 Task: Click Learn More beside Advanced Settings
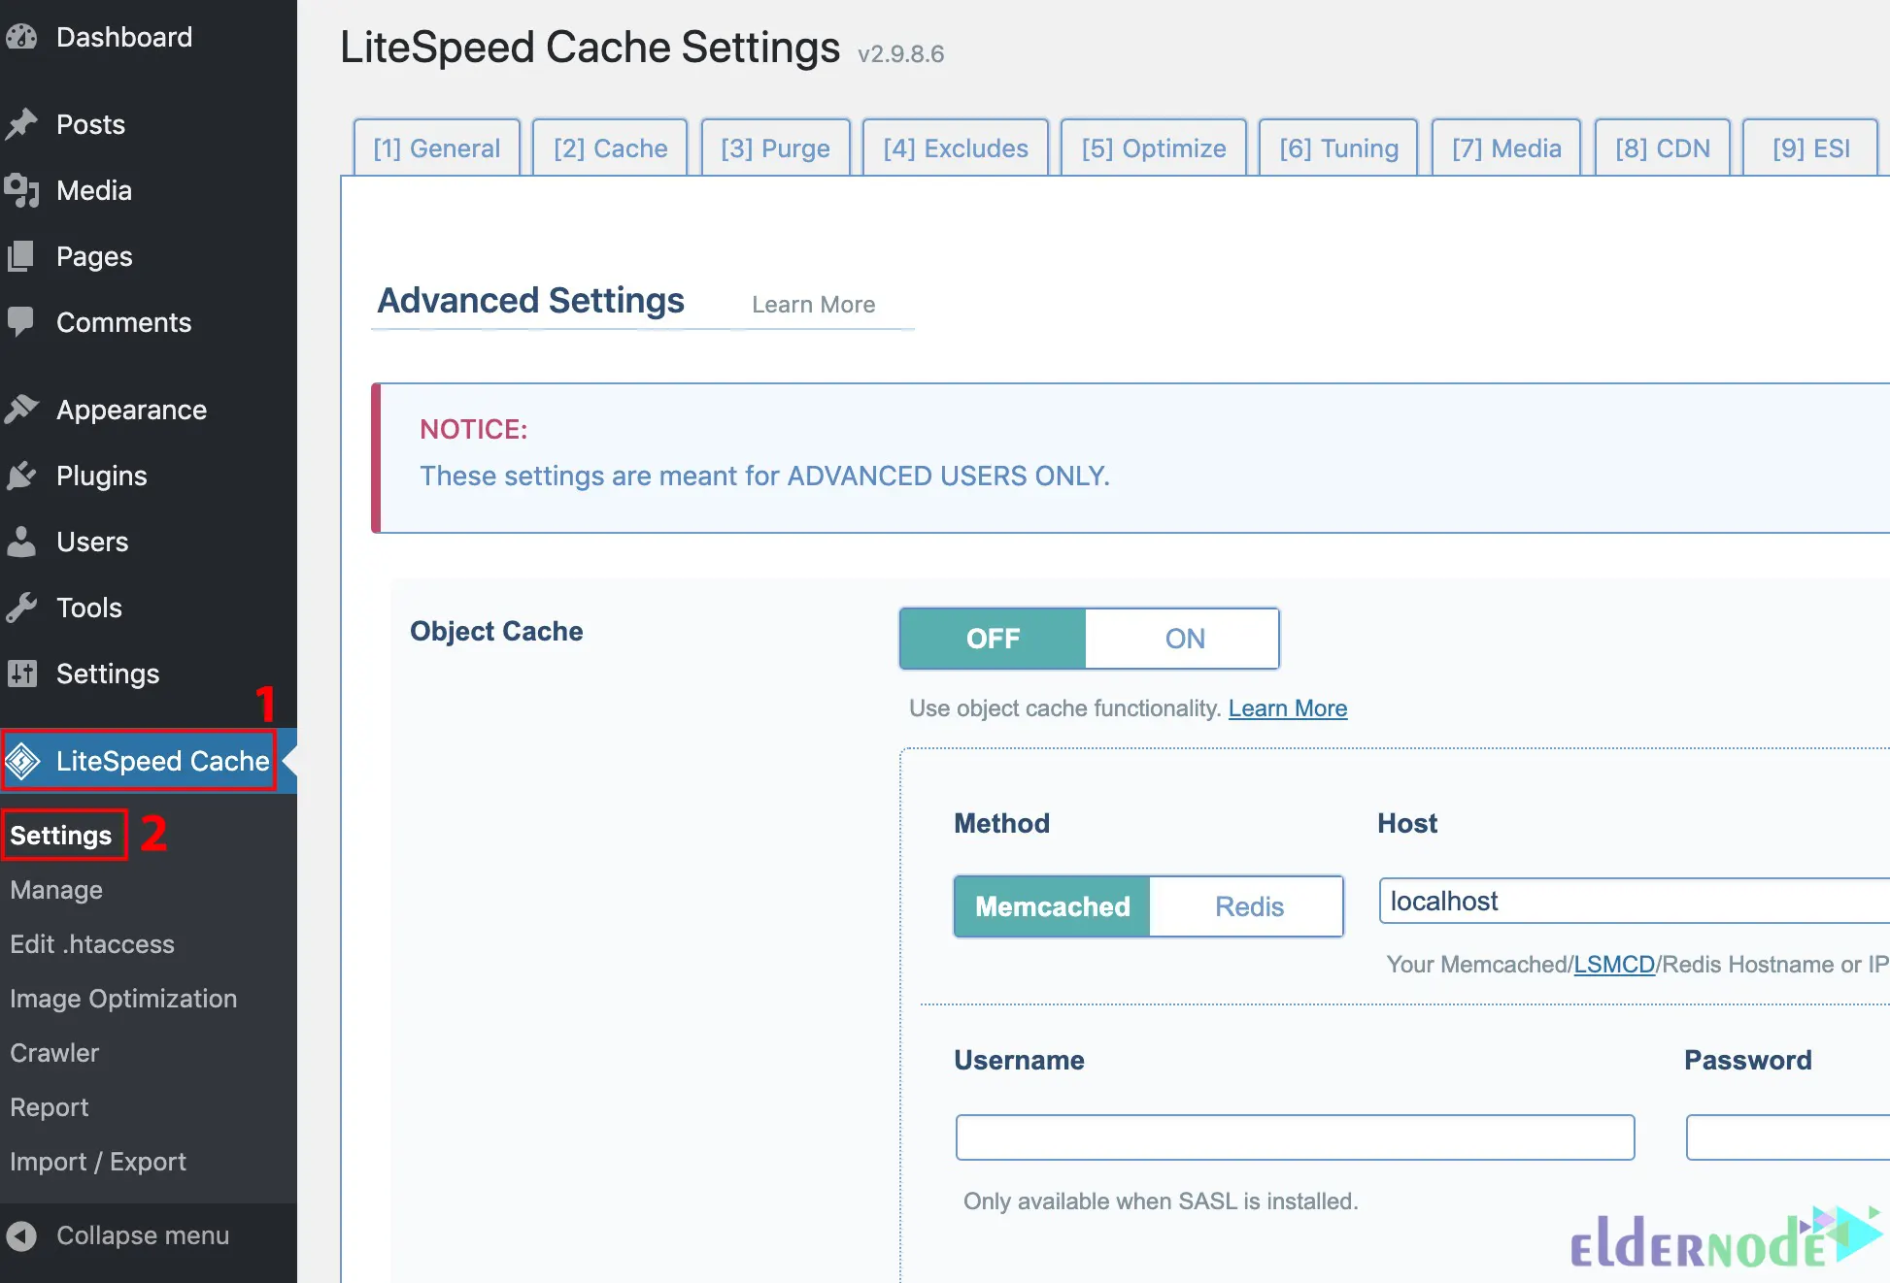pyautogui.click(x=814, y=305)
